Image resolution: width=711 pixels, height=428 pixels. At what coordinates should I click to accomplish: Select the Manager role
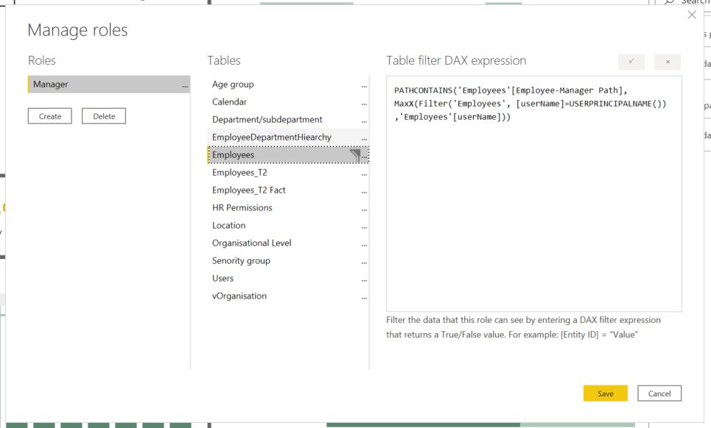pos(109,84)
